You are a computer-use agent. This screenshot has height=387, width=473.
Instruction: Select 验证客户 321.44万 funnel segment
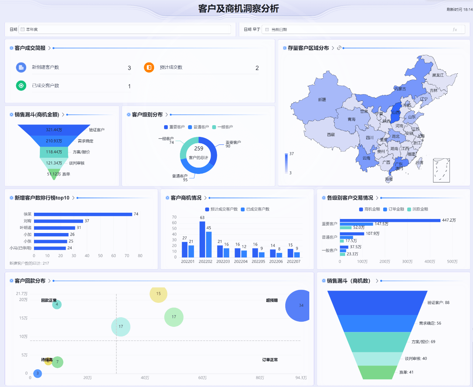pyautogui.click(x=54, y=130)
